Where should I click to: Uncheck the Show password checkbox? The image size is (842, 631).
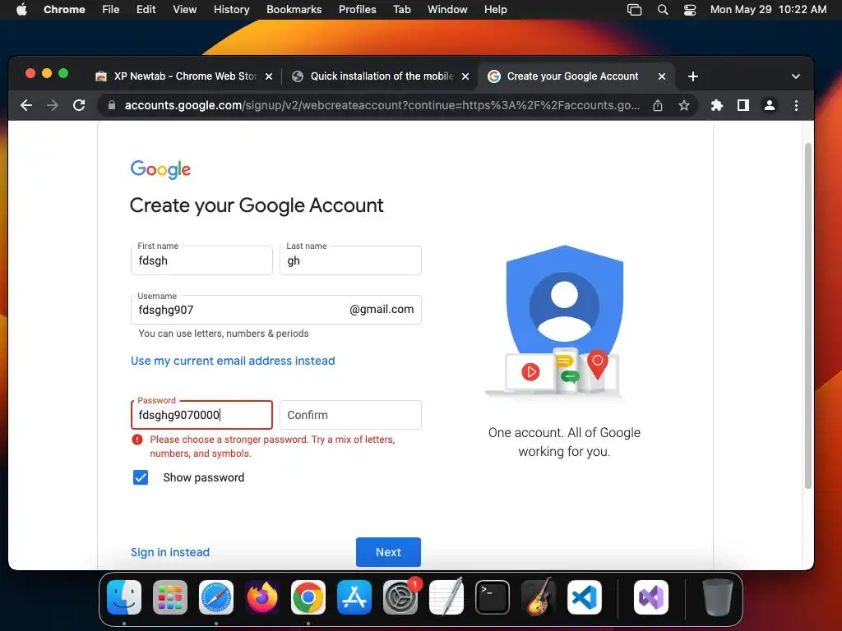(x=141, y=477)
